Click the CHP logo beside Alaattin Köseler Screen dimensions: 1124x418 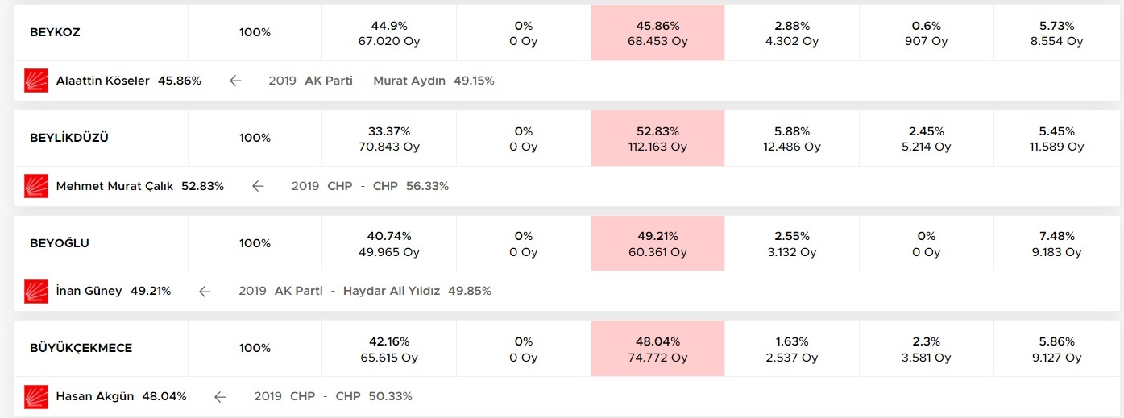pyautogui.click(x=36, y=81)
